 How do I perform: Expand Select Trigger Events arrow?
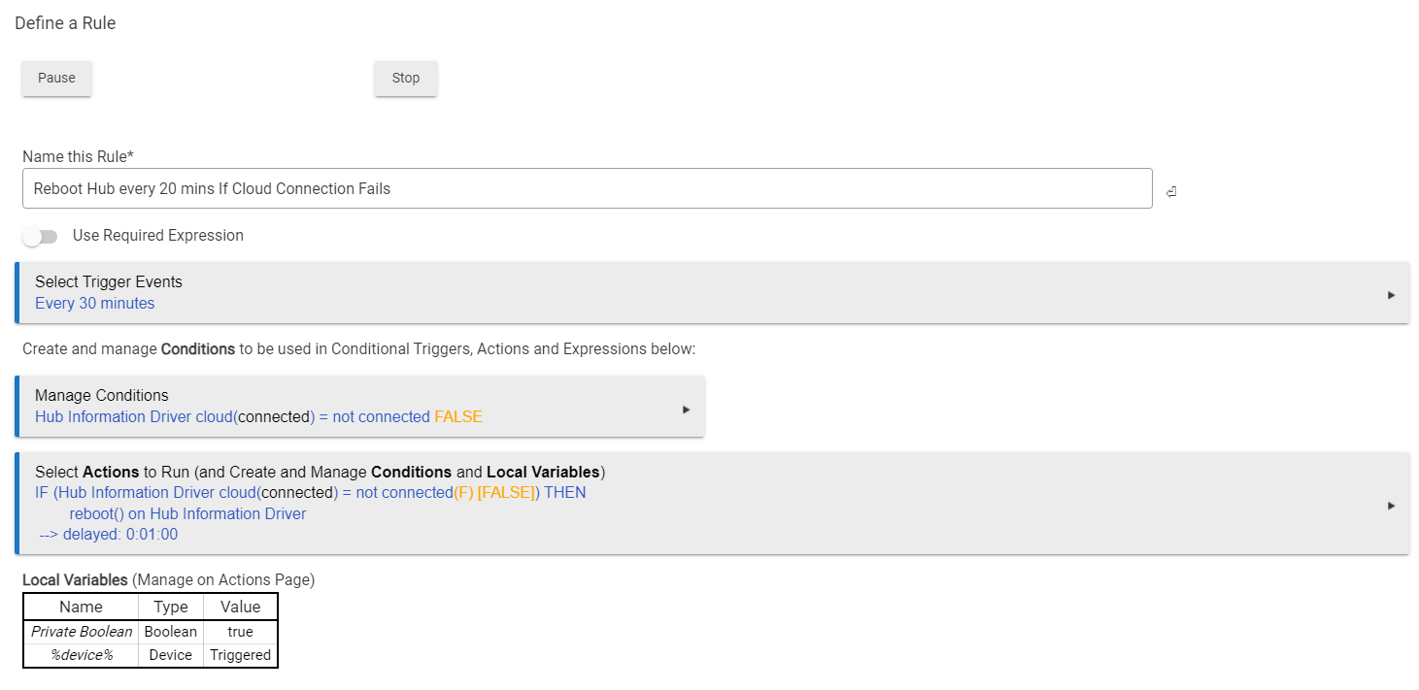tap(1391, 294)
